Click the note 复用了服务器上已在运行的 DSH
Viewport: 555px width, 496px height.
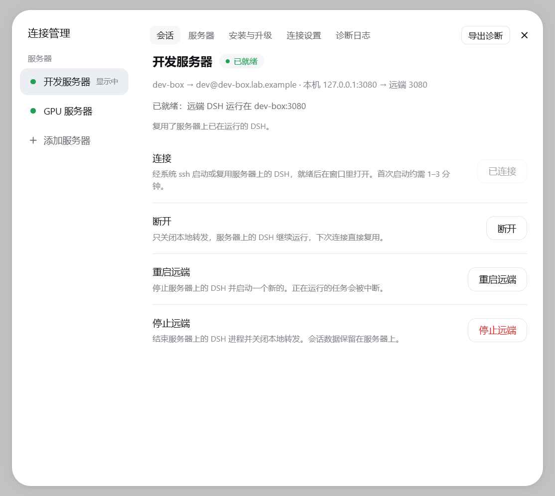click(x=213, y=126)
